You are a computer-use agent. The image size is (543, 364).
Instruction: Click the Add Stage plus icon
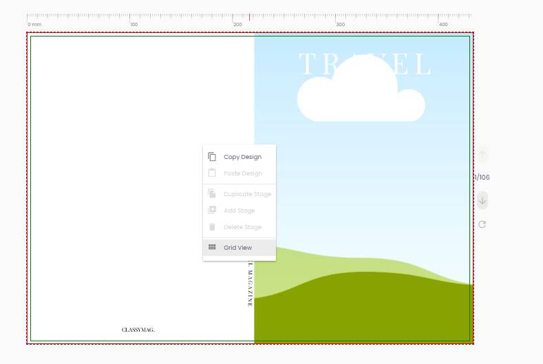click(x=212, y=210)
